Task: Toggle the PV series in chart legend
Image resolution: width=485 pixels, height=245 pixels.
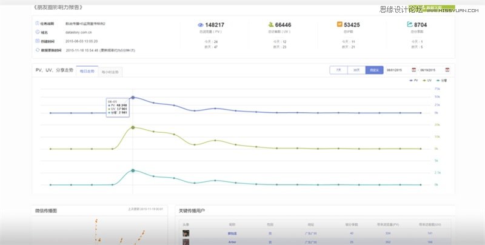Action: (x=413, y=81)
